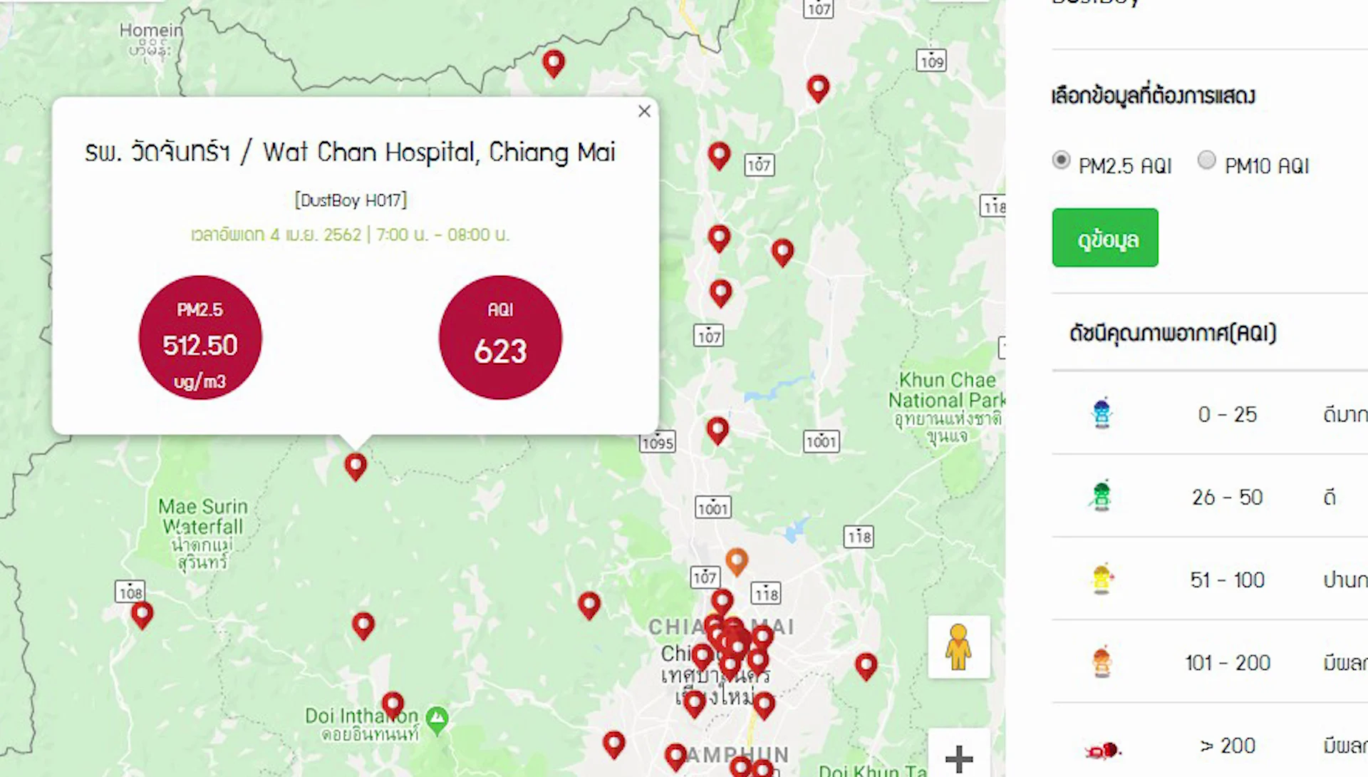Click the orange map marker near Chiang Mai
This screenshot has height=777, width=1368.
737,561
